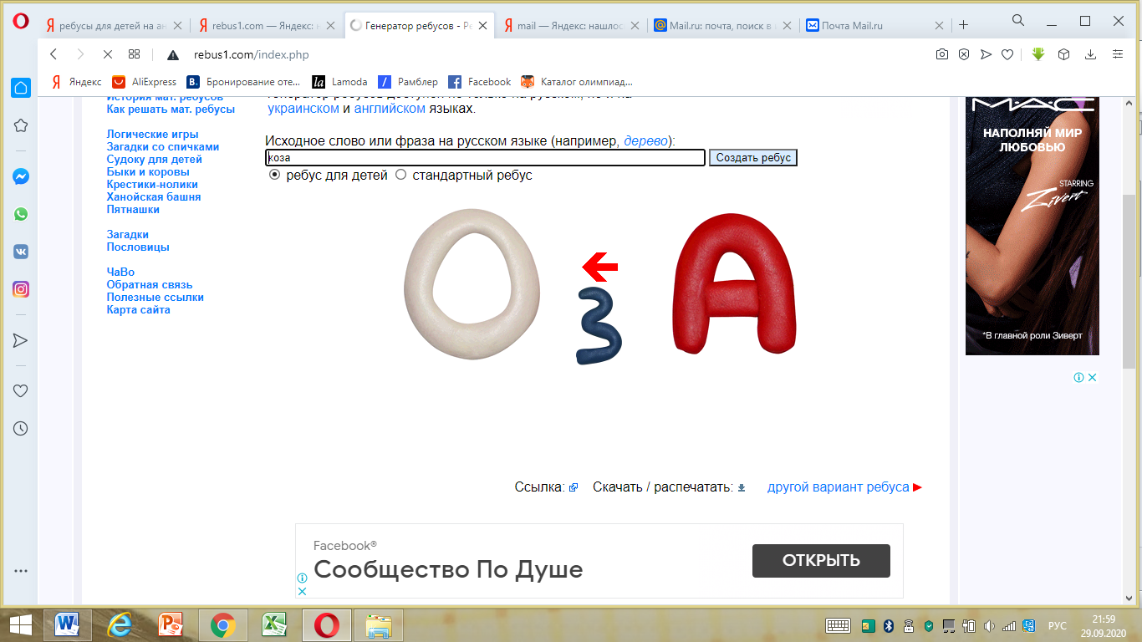Open Messenger in Opera sidebar
1142x642 pixels.
click(21, 177)
